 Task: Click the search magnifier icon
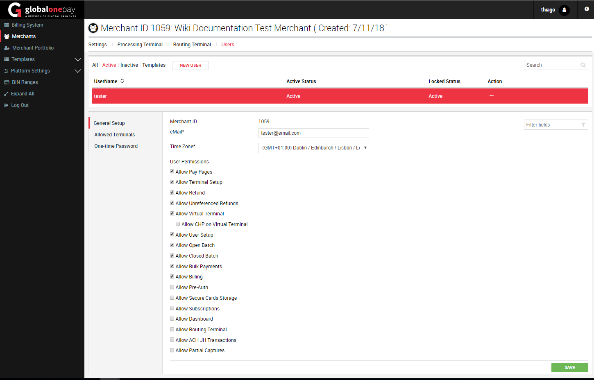click(x=583, y=65)
